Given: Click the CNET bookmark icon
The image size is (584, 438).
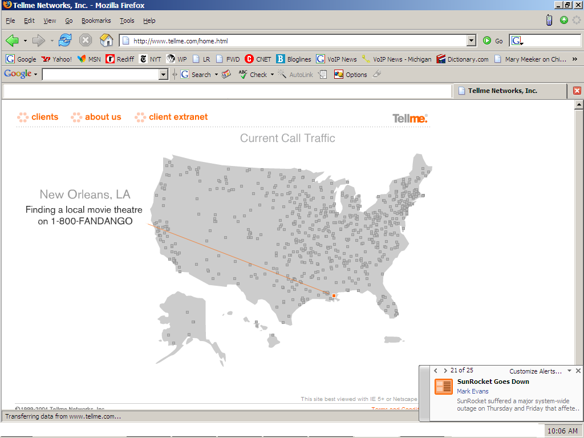Looking at the screenshot, I should [249, 59].
